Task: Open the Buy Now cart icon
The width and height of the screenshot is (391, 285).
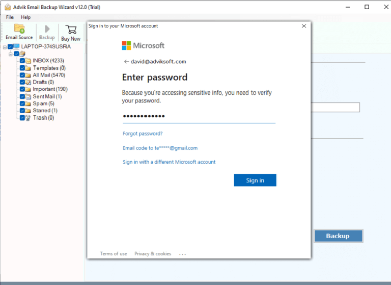Action: [71, 30]
